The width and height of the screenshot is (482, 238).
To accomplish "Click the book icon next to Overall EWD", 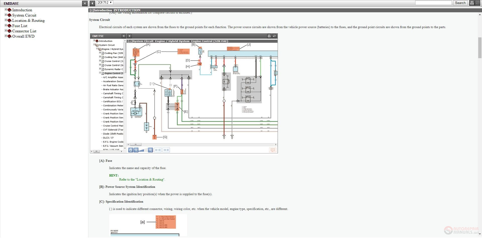I will click(x=10, y=36).
